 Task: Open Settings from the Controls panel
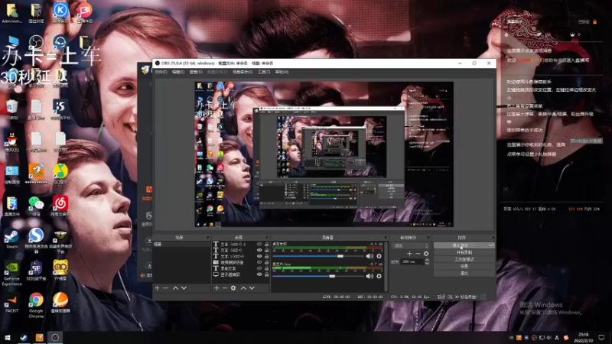pyautogui.click(x=464, y=266)
